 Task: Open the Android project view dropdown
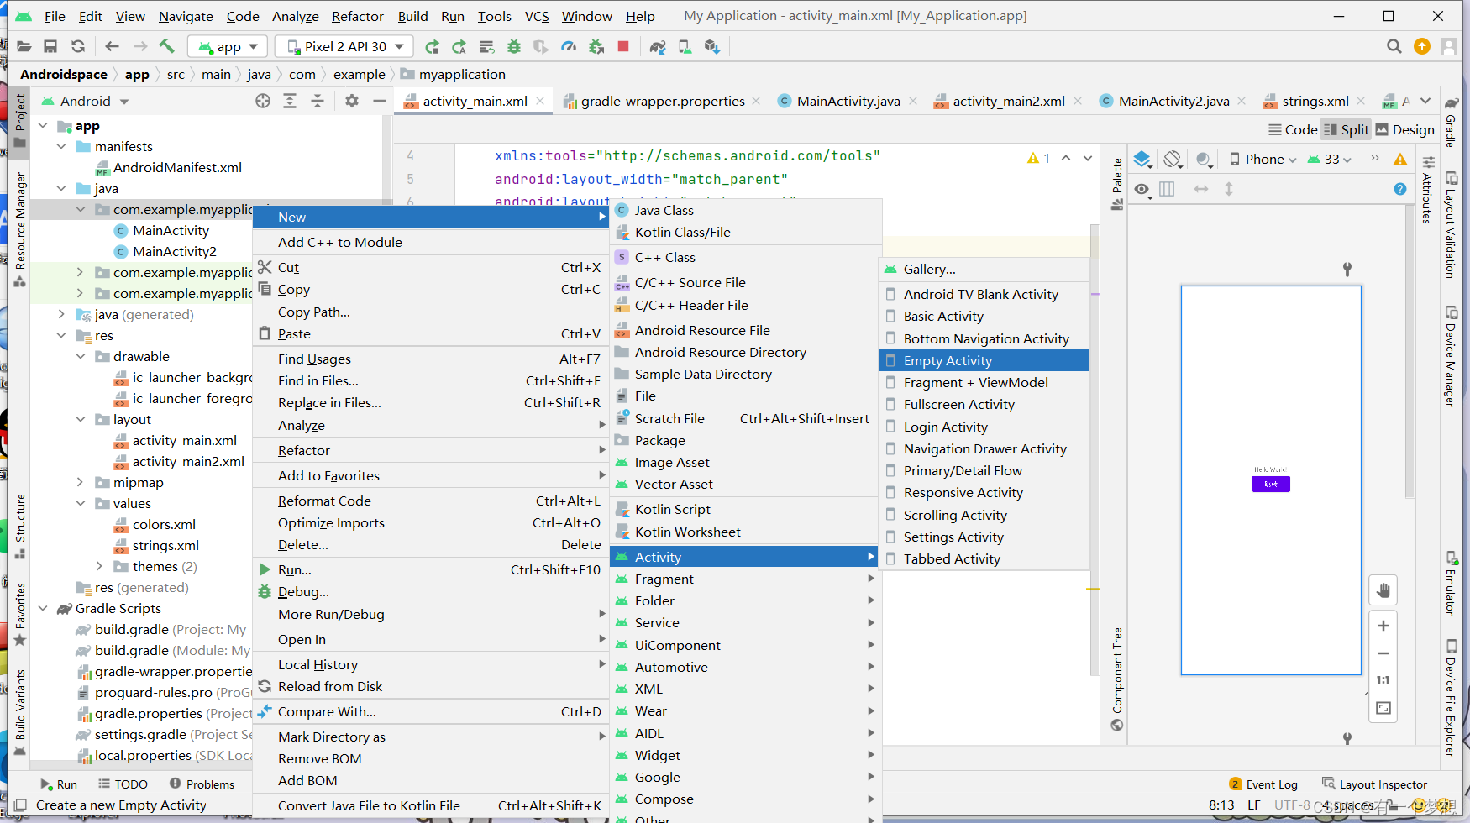pyautogui.click(x=85, y=101)
